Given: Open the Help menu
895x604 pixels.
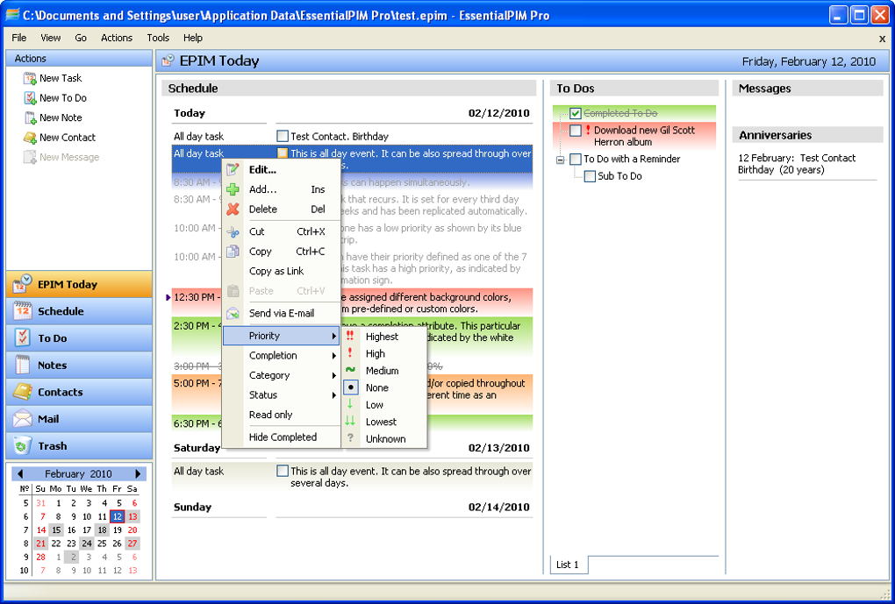Looking at the screenshot, I should tap(193, 38).
